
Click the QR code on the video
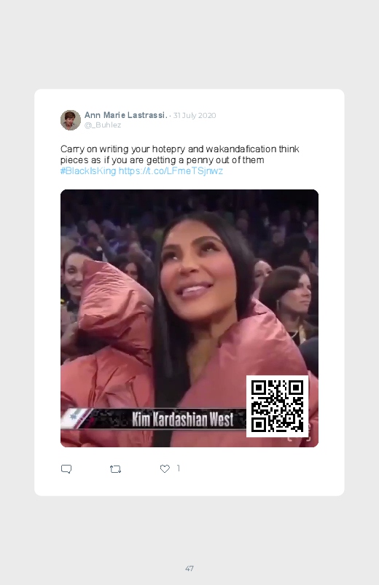coord(277,406)
